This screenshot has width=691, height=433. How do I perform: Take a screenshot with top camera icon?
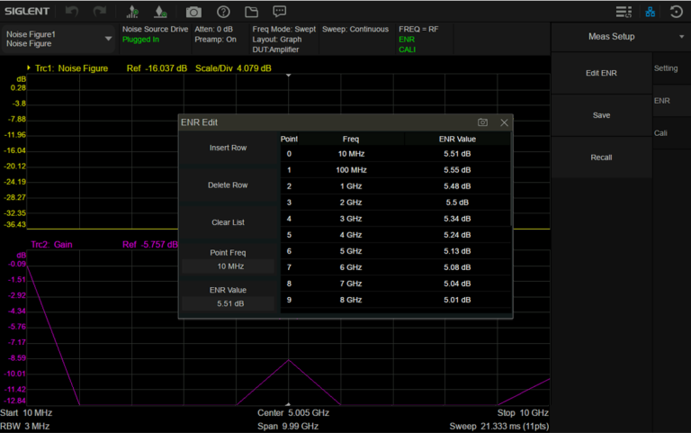[x=193, y=12]
